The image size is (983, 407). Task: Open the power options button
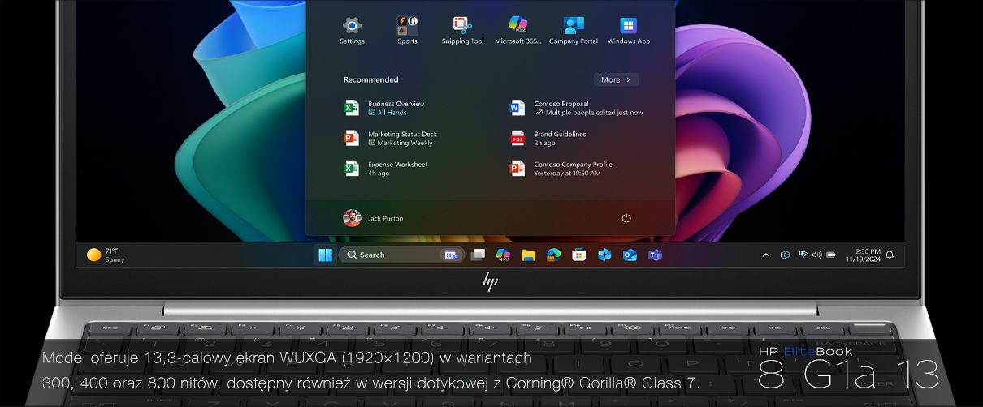(626, 218)
